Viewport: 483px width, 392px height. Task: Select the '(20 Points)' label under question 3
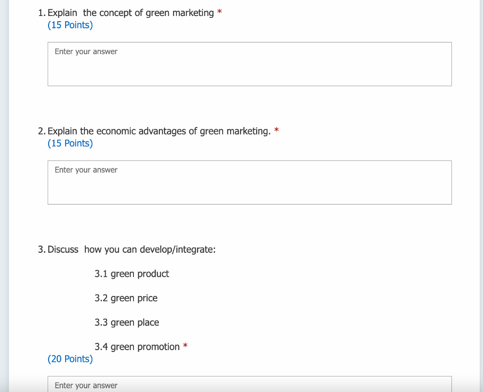click(x=70, y=359)
